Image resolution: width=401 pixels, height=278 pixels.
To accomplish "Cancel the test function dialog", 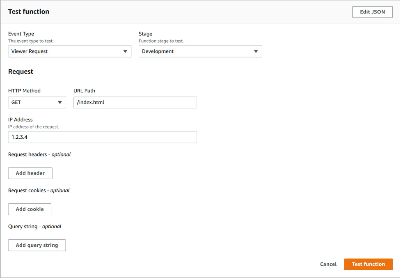I will click(x=328, y=264).
